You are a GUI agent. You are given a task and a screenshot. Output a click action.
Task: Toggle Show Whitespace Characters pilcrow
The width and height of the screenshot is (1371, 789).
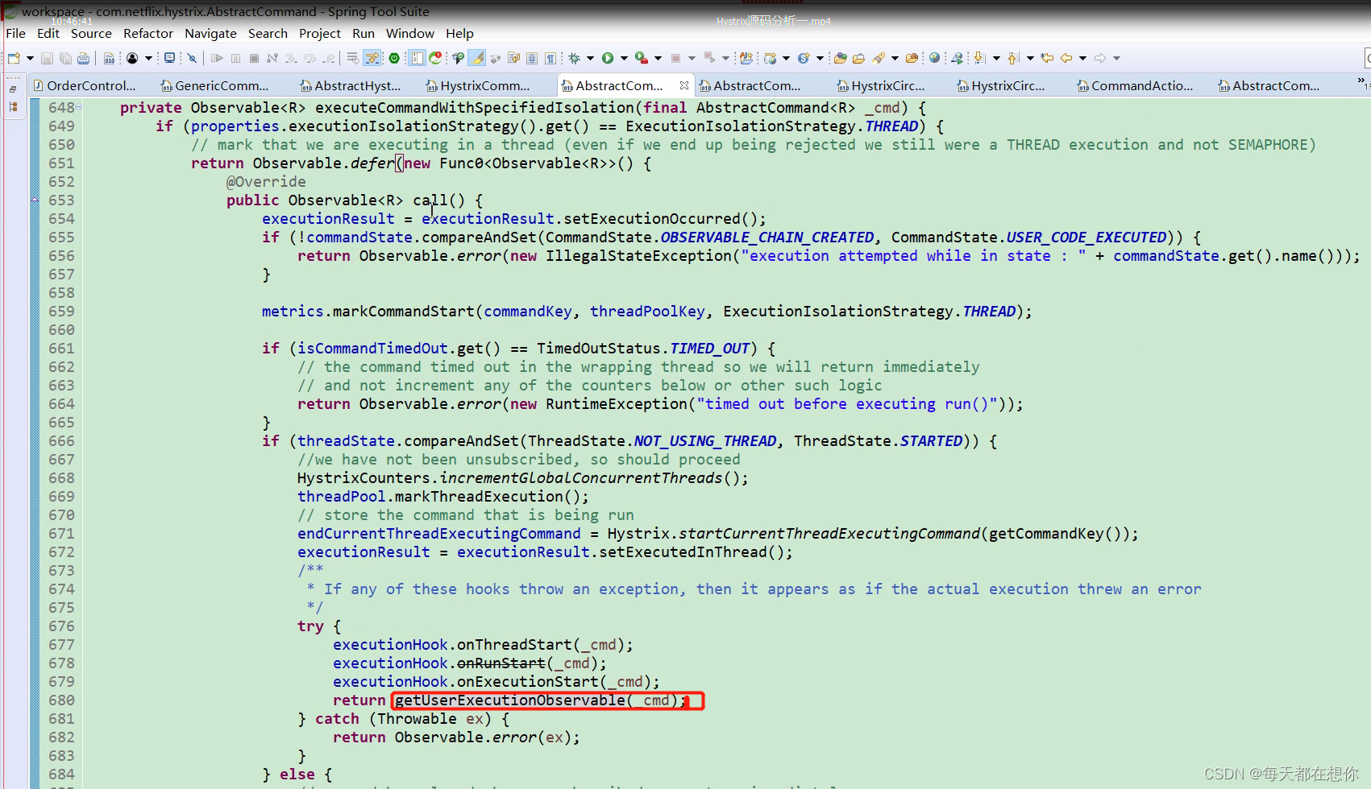tap(550, 58)
